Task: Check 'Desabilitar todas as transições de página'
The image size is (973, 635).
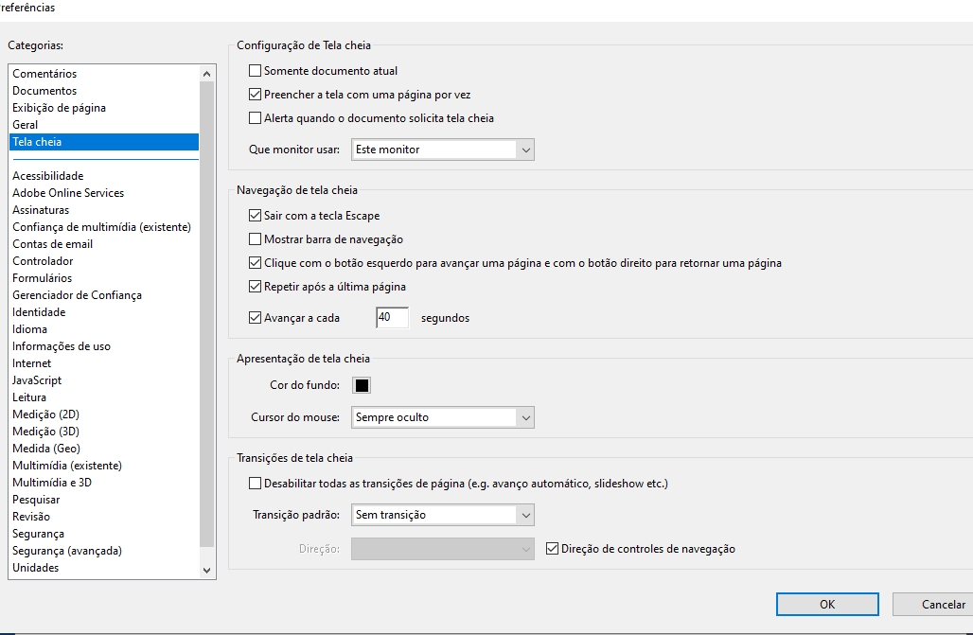Action: 255,484
